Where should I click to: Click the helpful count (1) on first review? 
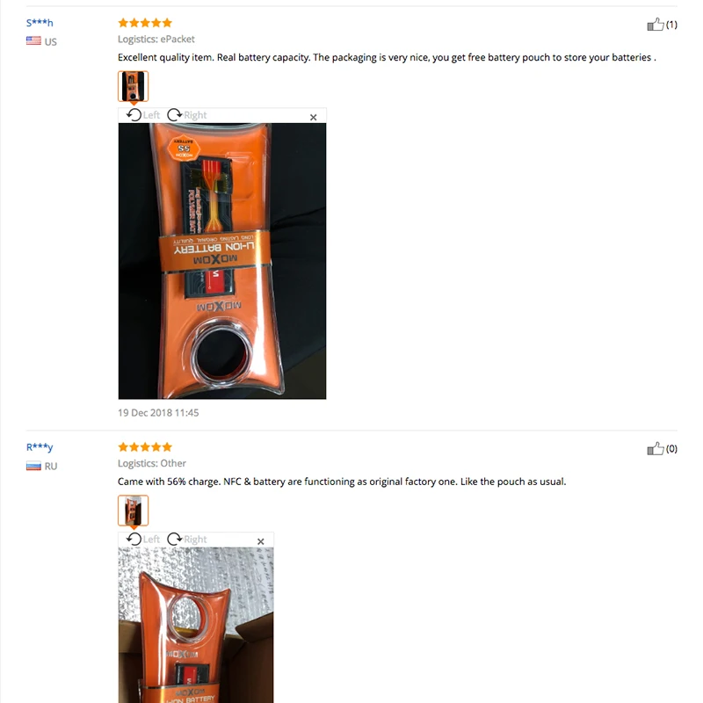click(x=671, y=25)
